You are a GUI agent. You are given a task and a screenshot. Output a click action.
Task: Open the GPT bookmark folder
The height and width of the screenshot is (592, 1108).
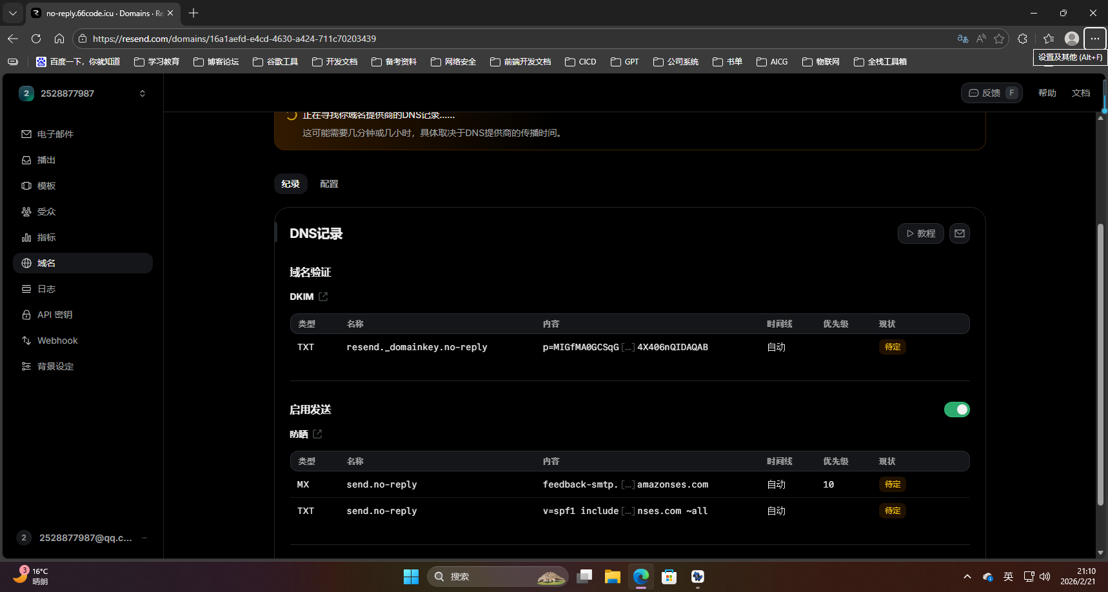[625, 62]
